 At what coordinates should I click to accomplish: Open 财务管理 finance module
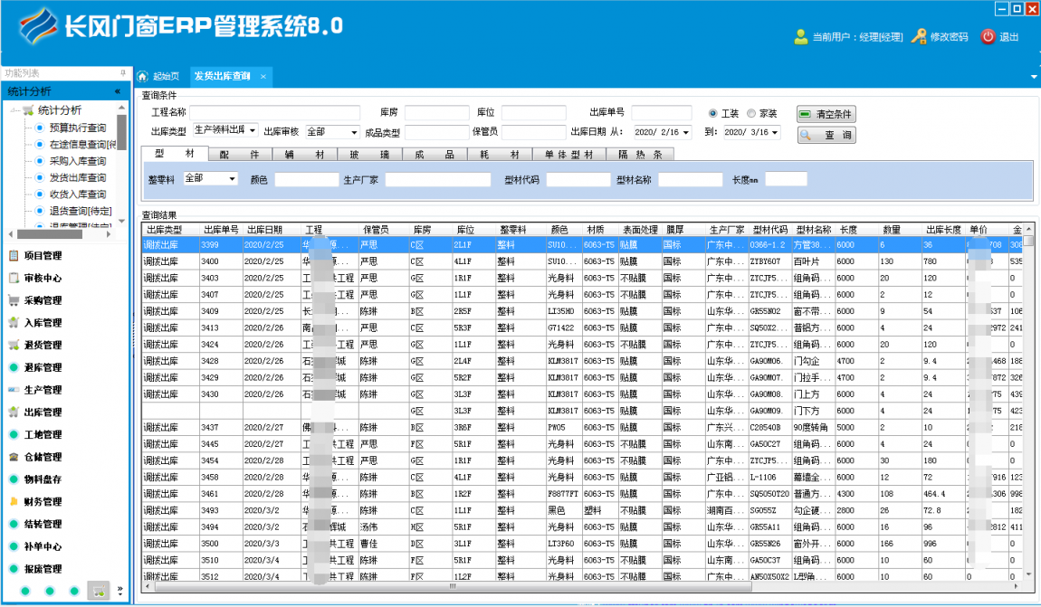pos(42,501)
